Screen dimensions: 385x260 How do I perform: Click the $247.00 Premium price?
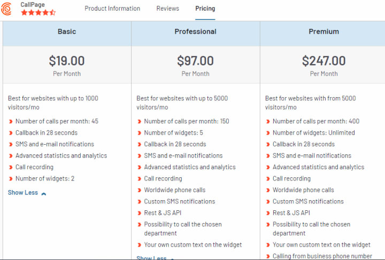coord(324,61)
